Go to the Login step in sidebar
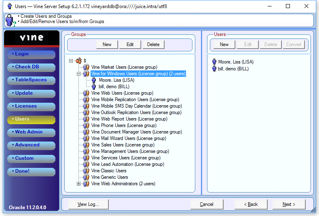Image resolution: width=319 pixels, height=216 pixels. pos(31,54)
